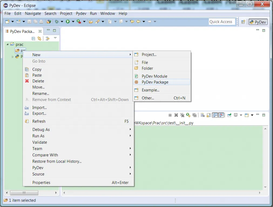Click Remove Launch X icon in console
273x207 pixels.
pyautogui.click(x=176, y=115)
